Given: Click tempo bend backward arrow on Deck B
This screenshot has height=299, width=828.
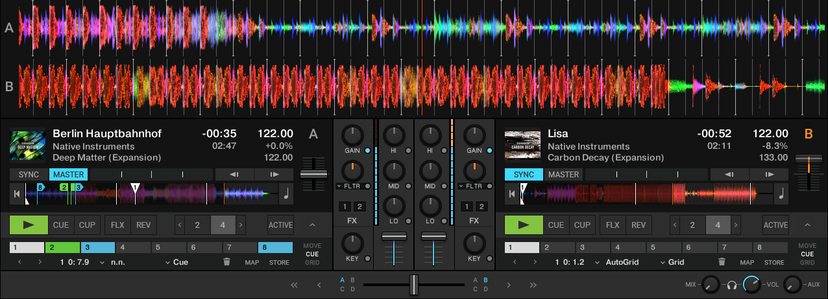Looking at the screenshot, I should tap(729, 174).
